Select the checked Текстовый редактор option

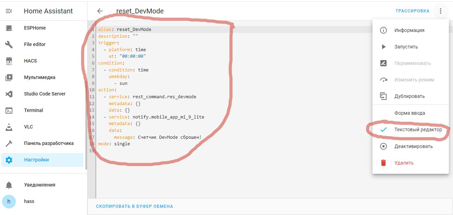point(418,129)
